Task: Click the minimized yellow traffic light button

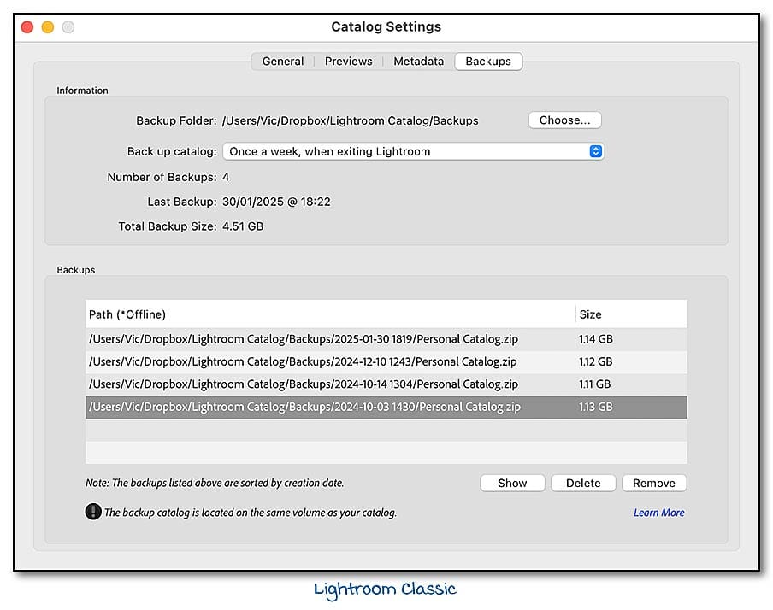Action: pos(47,26)
